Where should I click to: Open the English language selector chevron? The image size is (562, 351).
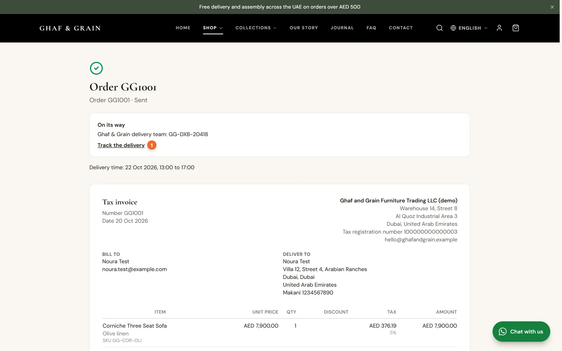pyautogui.click(x=486, y=28)
